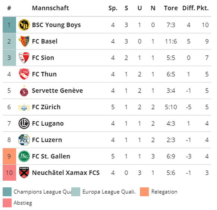This screenshot has height=210, width=217.
Task: Click the FC Lugano circular logo
Action: pos(24,123)
